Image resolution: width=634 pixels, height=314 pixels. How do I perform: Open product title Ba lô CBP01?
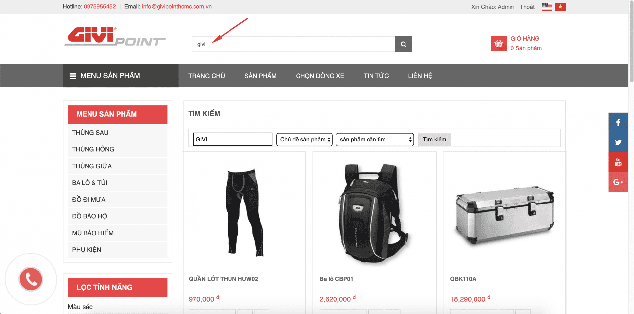pos(336,279)
